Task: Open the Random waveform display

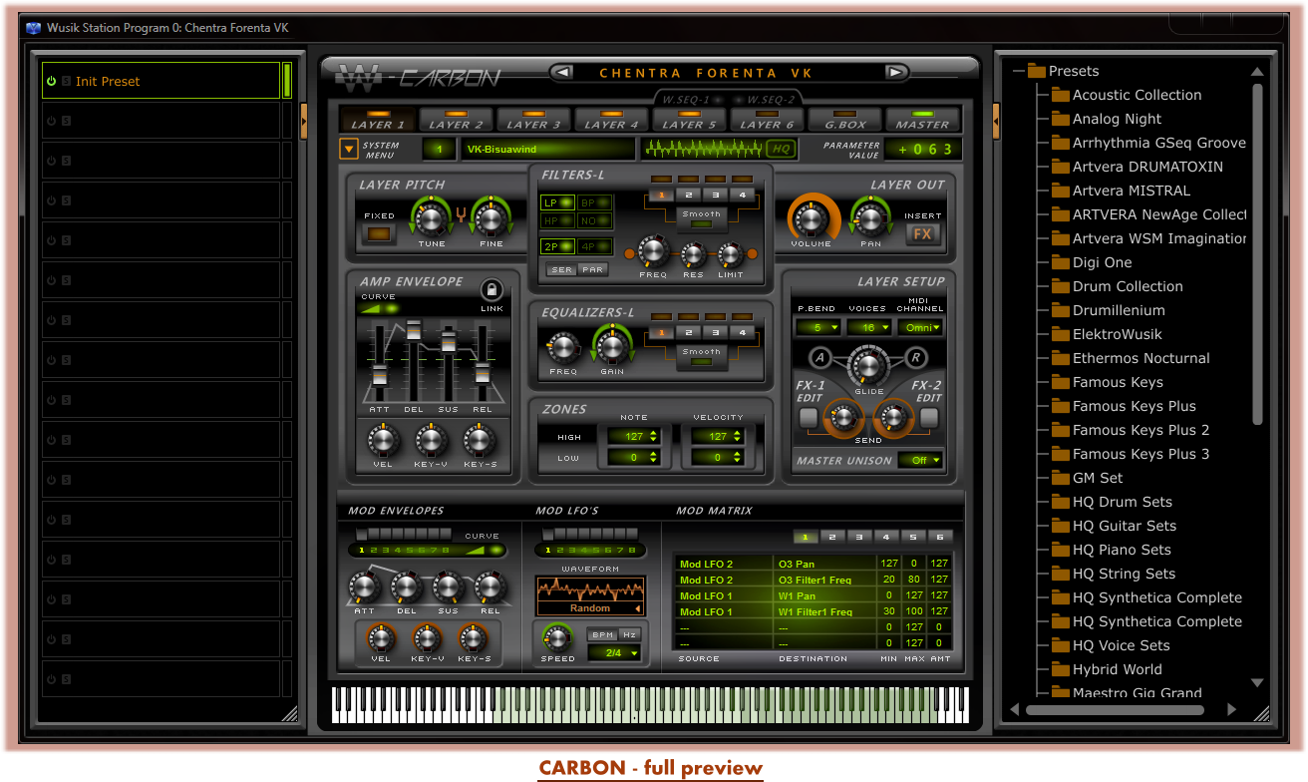Action: click(x=589, y=595)
